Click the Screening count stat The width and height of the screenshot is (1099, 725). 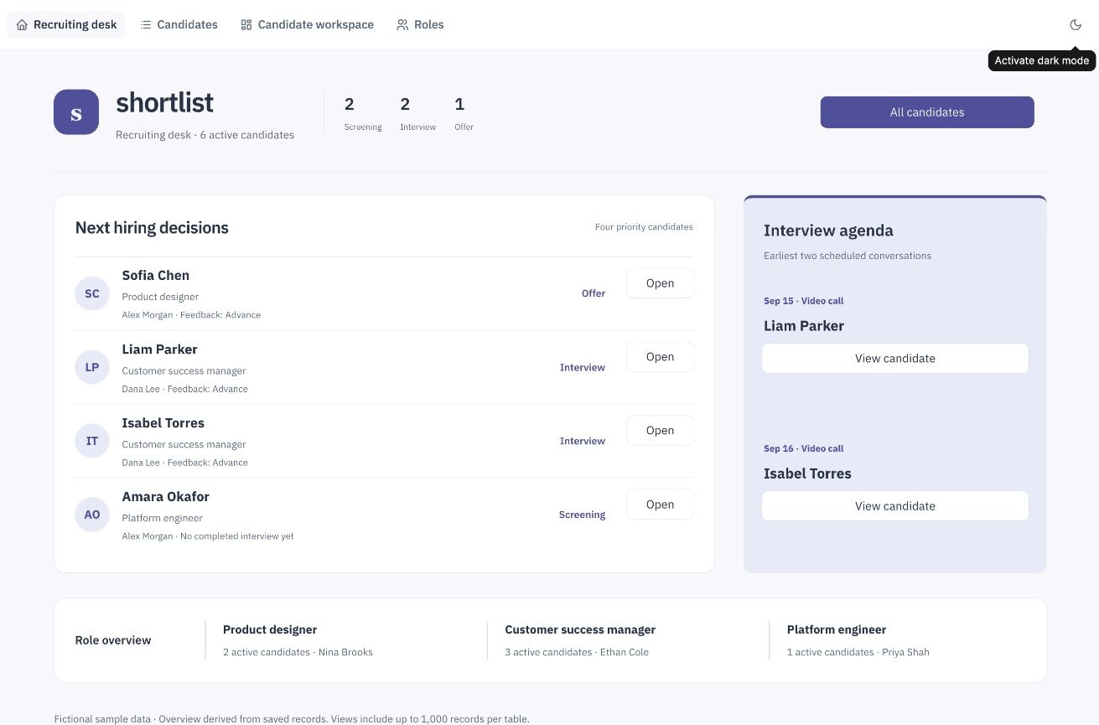(x=363, y=114)
